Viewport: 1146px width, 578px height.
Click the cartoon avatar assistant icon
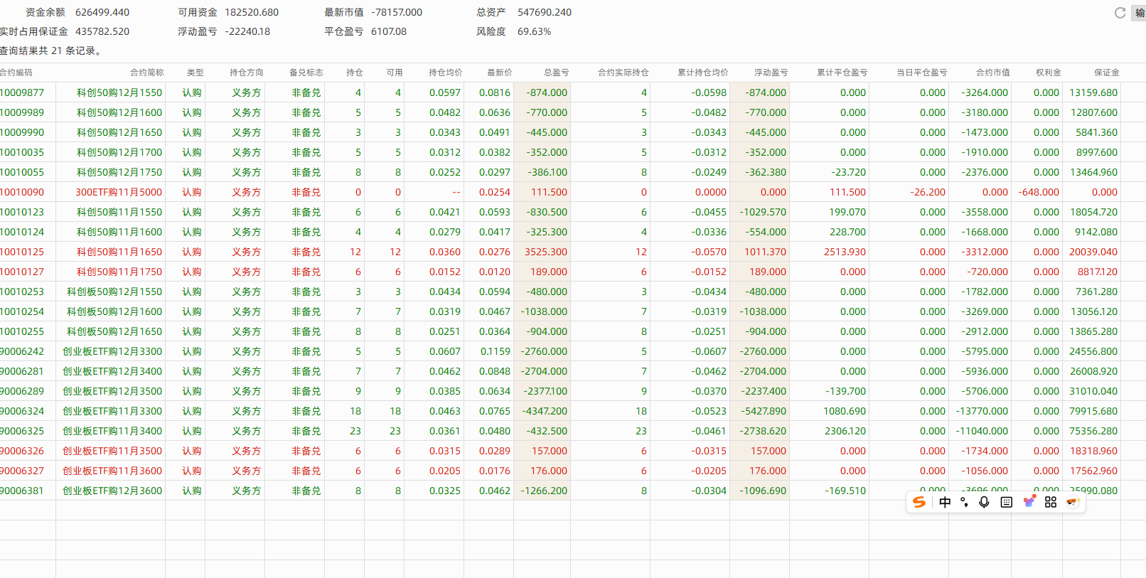click(x=1073, y=502)
